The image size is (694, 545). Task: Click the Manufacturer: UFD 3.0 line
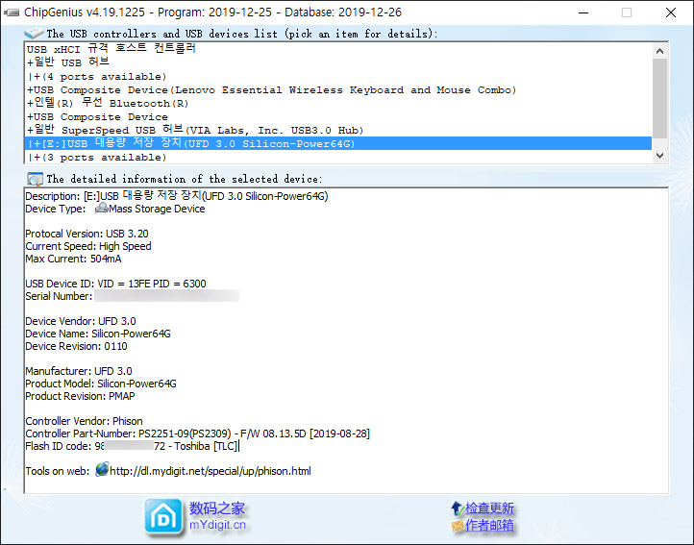pyautogui.click(x=79, y=371)
